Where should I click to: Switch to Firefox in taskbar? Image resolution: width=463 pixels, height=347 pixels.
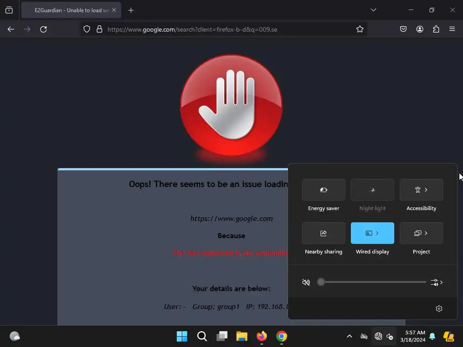262,336
